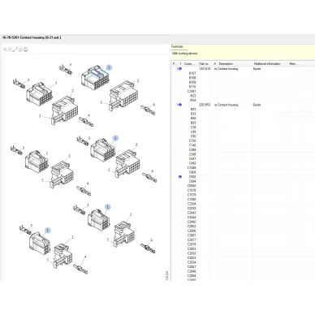Viewport: 315px width, 315px height.
Task: Select component entry C1681 in list
Action: [192, 91]
